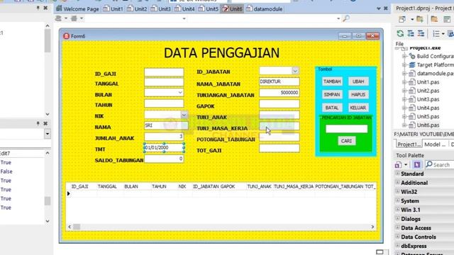Click the Form6 title bar icon
The image size is (454, 255).
[x=66, y=36]
